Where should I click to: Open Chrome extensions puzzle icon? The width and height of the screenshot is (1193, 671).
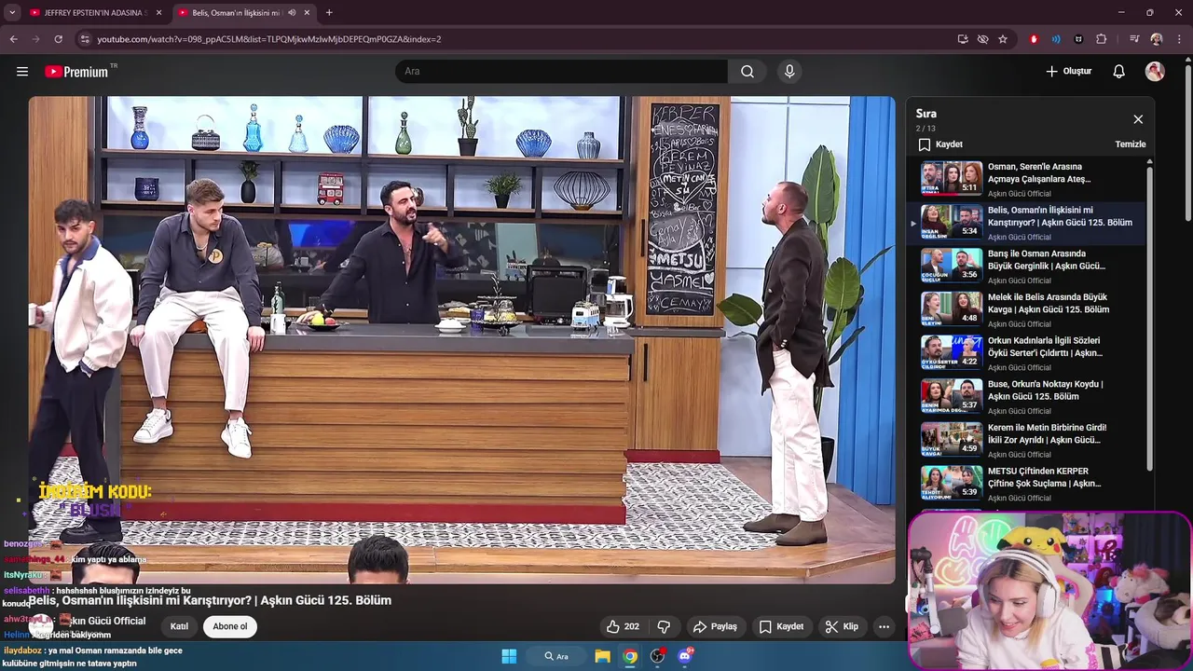[x=1102, y=39]
